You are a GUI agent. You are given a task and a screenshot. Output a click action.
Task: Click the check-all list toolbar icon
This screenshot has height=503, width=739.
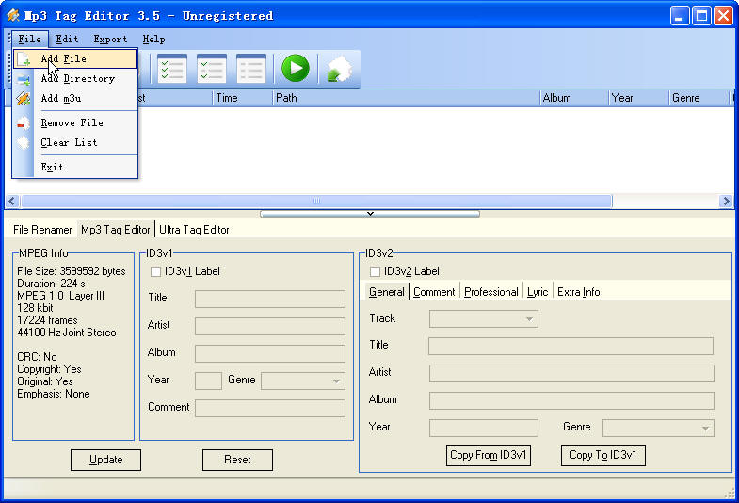click(172, 69)
